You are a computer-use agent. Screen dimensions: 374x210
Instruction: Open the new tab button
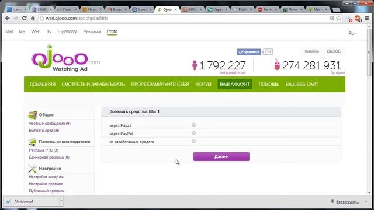point(336,10)
